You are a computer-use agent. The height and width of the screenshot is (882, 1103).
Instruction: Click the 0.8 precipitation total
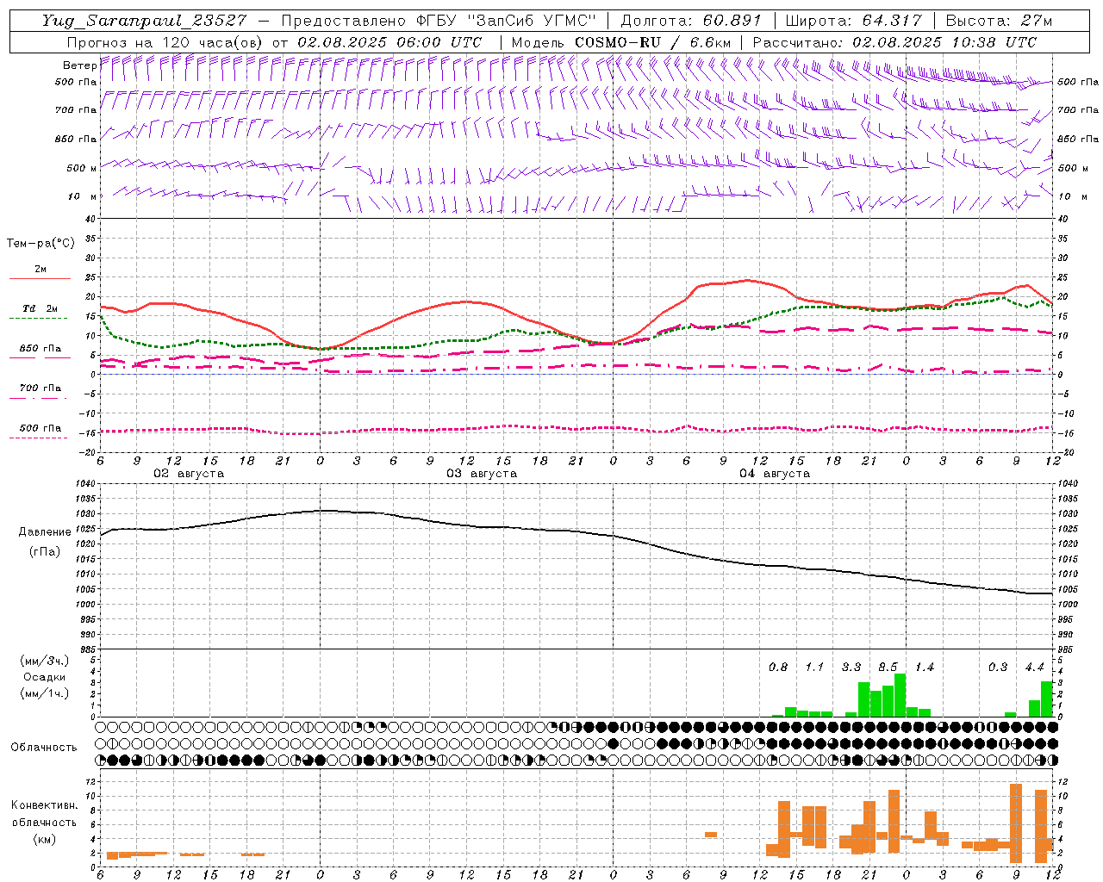(x=778, y=668)
